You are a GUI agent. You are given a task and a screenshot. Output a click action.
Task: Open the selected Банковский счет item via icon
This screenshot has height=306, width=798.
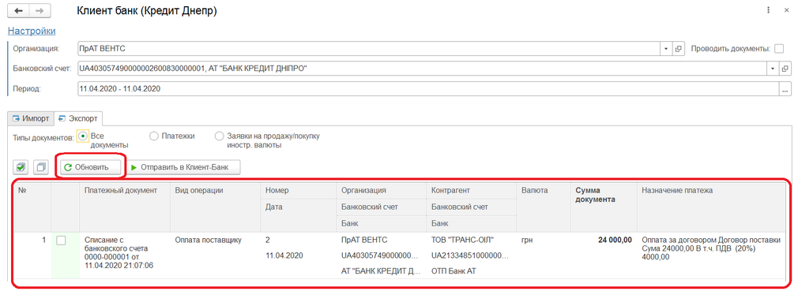[x=785, y=68]
